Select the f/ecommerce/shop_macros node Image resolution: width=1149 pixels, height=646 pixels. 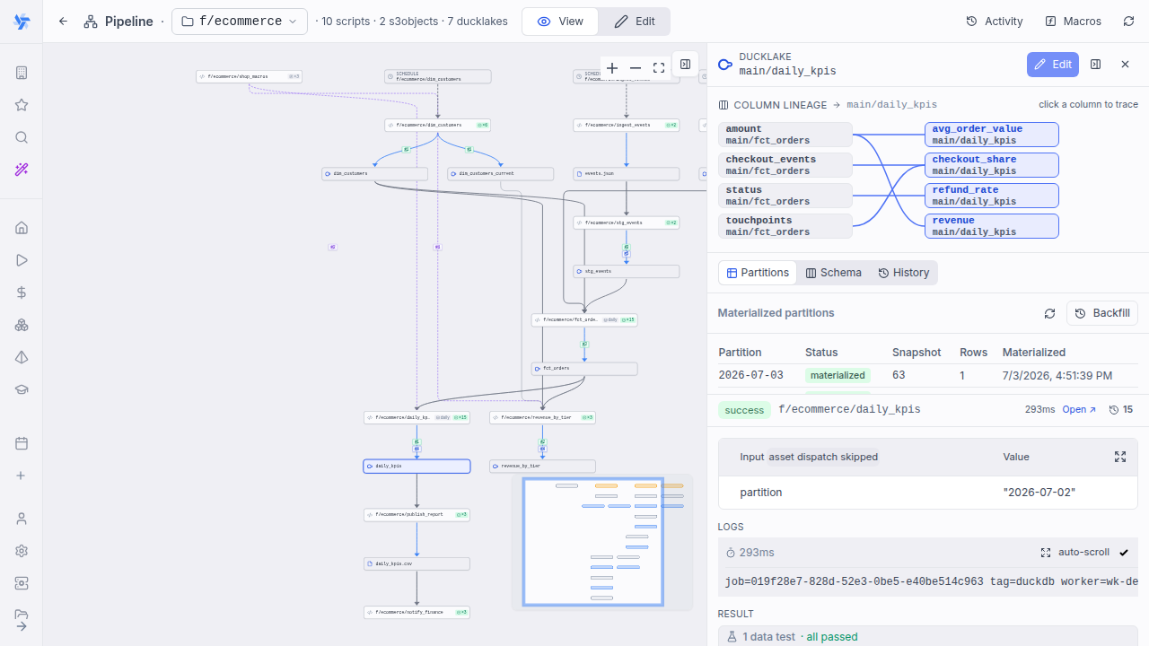click(249, 76)
